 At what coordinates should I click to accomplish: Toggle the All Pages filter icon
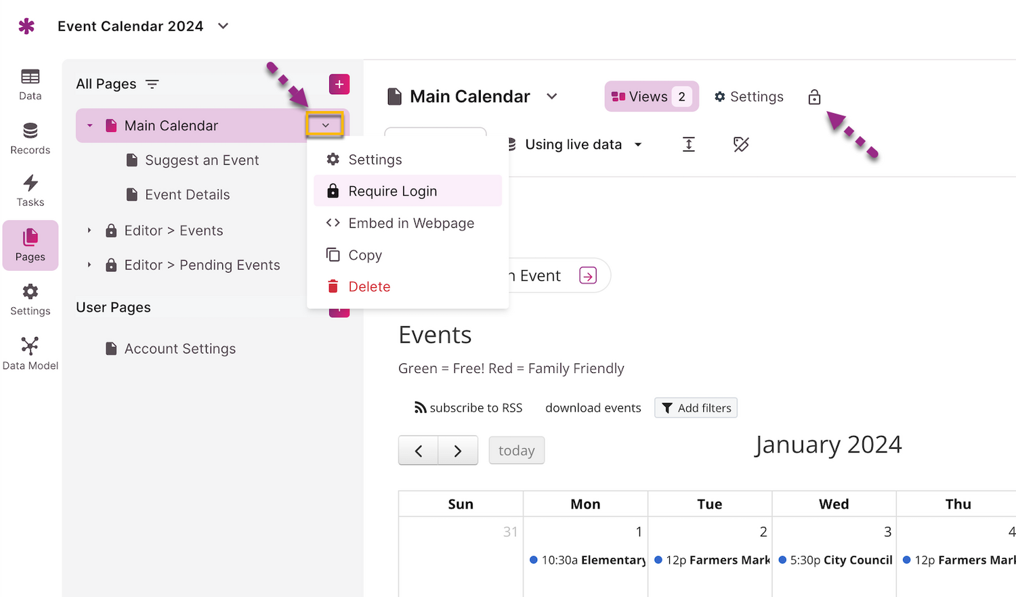pyautogui.click(x=152, y=84)
